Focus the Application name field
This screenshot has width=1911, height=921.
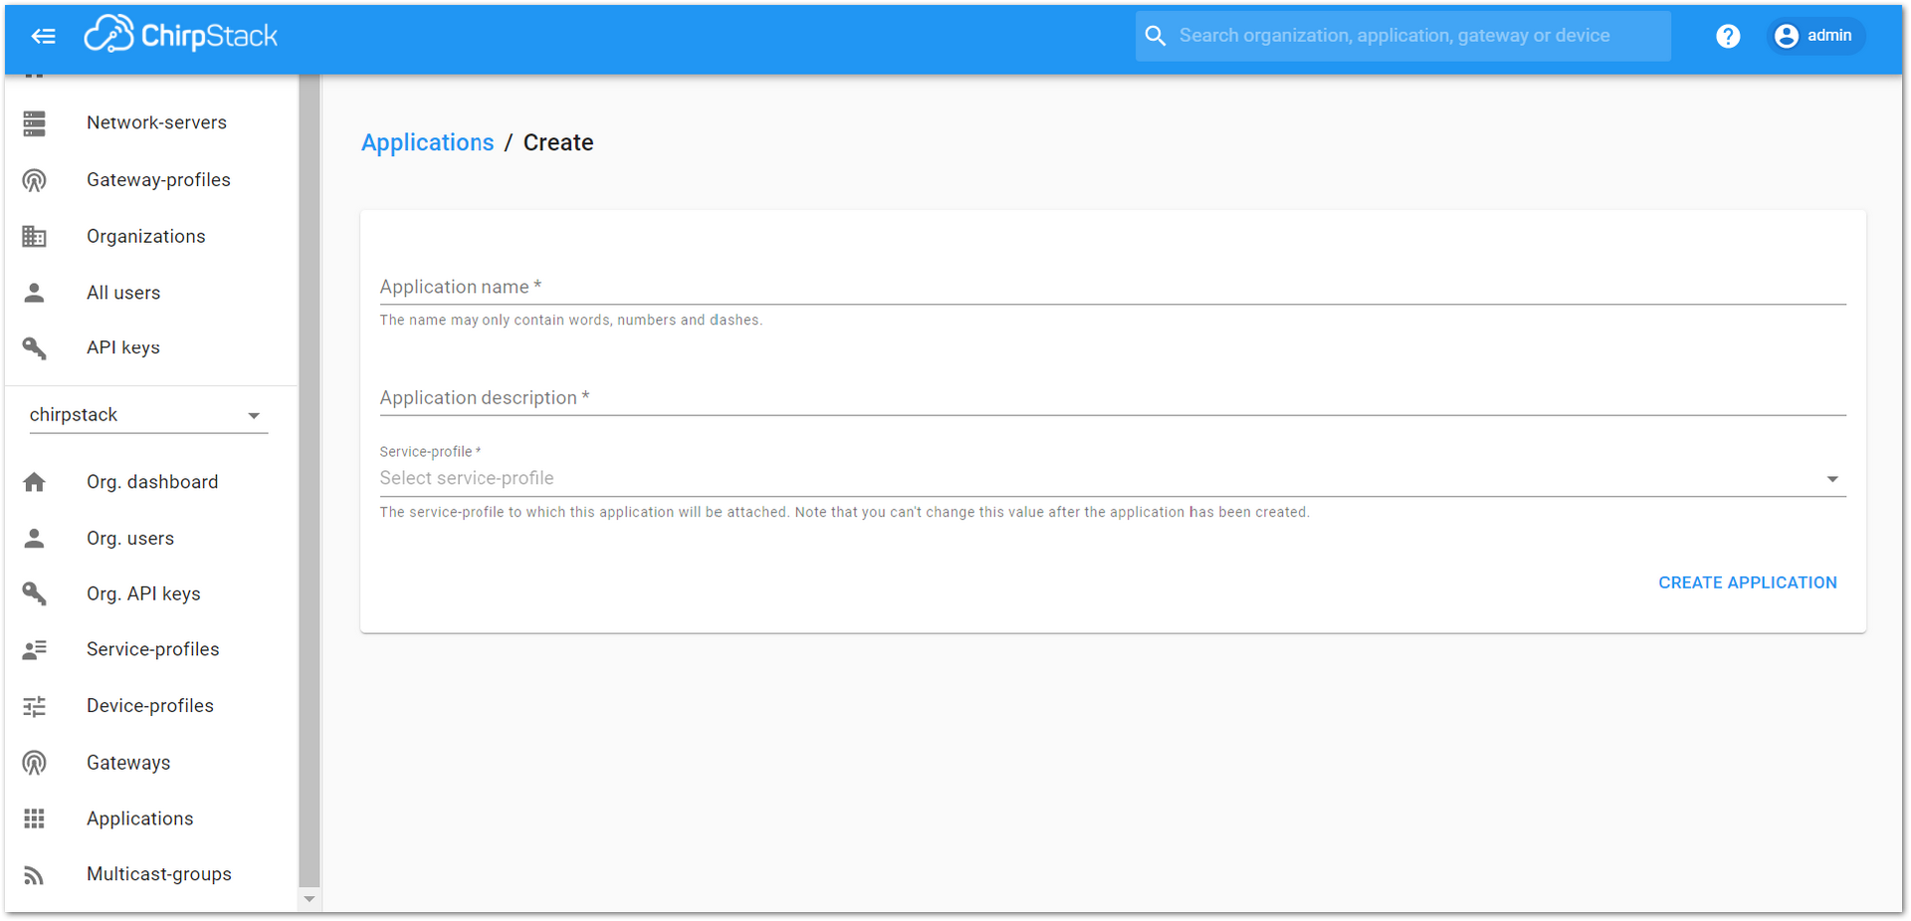(1113, 287)
